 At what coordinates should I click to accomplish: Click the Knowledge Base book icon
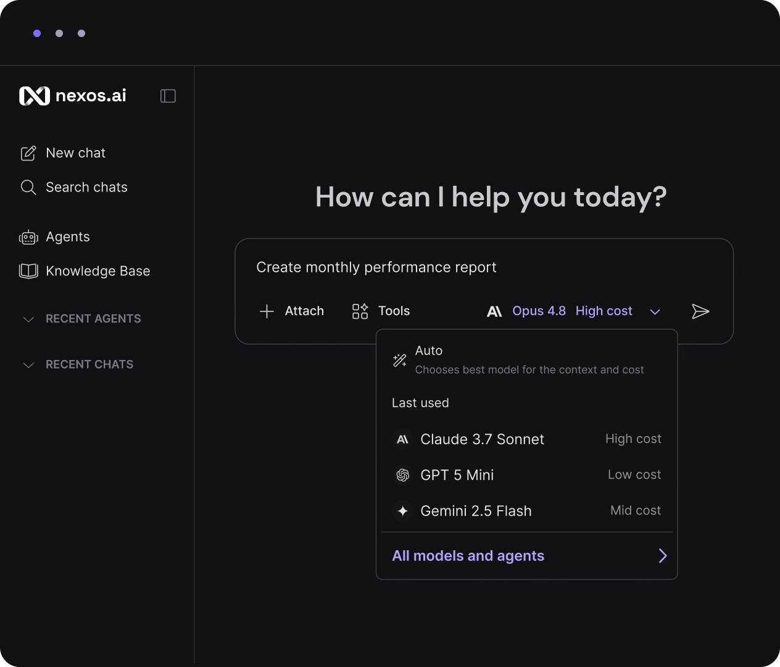28,271
